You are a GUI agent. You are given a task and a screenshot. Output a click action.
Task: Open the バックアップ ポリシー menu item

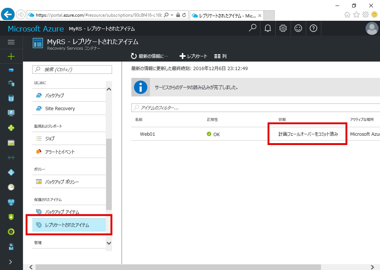(69, 182)
